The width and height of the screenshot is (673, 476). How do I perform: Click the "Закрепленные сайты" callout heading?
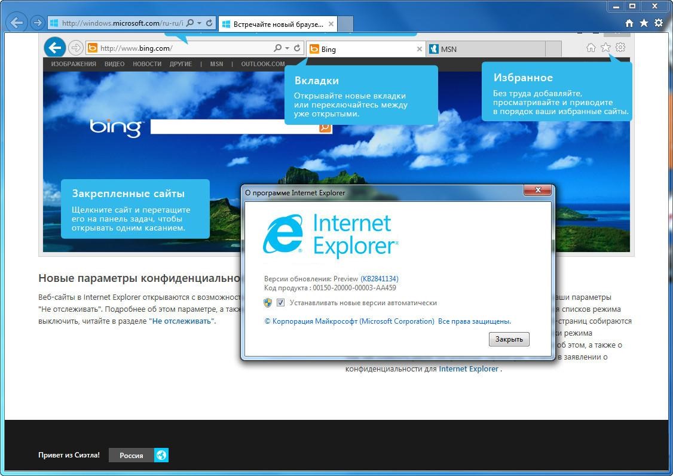[129, 194]
